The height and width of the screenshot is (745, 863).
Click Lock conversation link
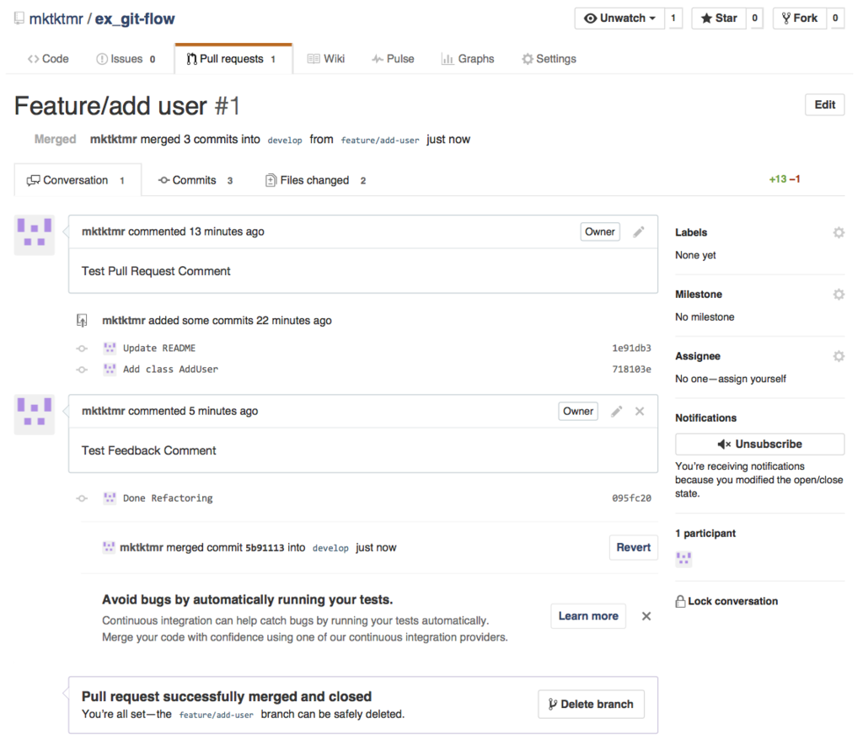tap(726, 602)
